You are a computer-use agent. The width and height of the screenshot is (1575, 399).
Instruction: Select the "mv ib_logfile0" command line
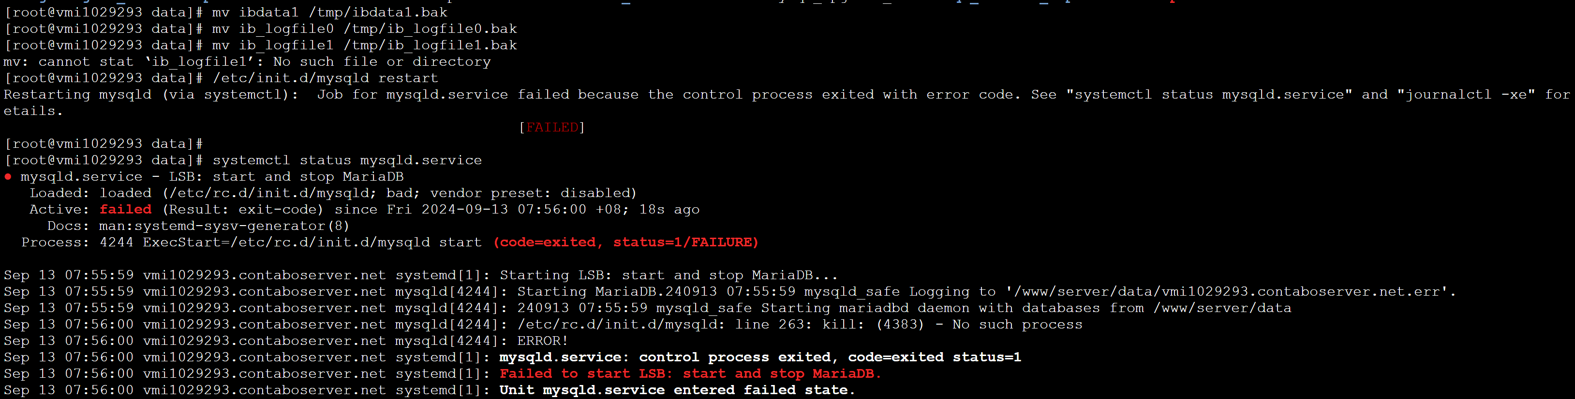point(364,28)
